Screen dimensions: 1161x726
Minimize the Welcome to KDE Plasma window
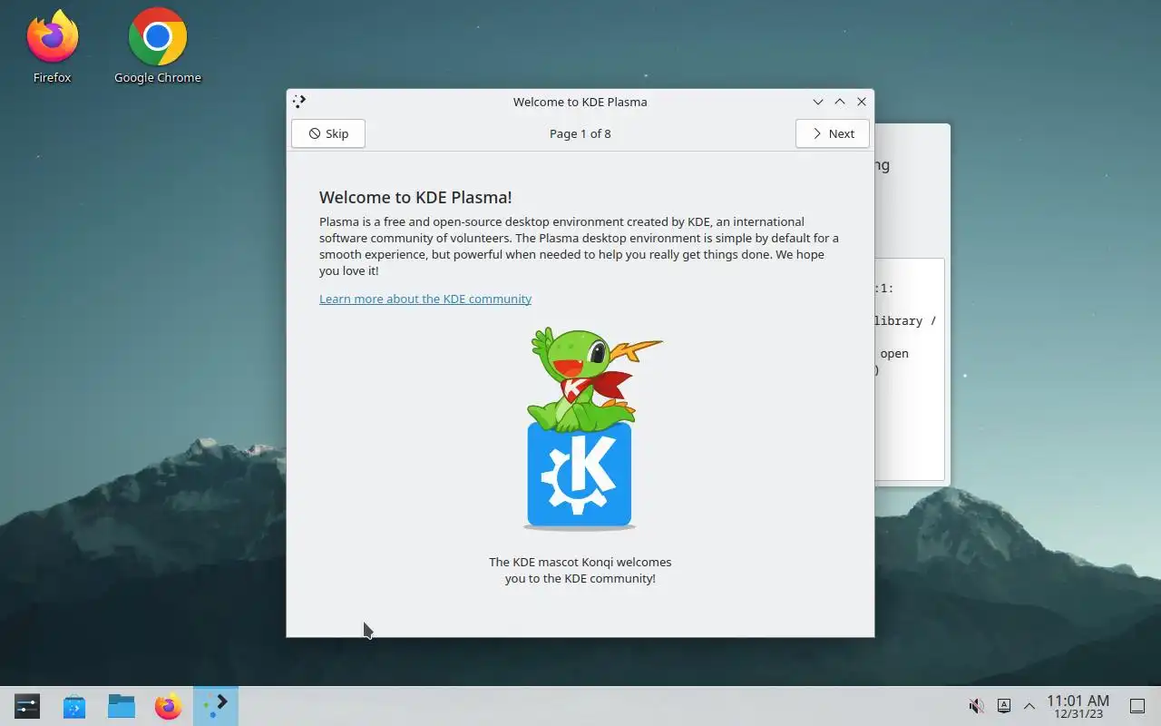(x=818, y=102)
